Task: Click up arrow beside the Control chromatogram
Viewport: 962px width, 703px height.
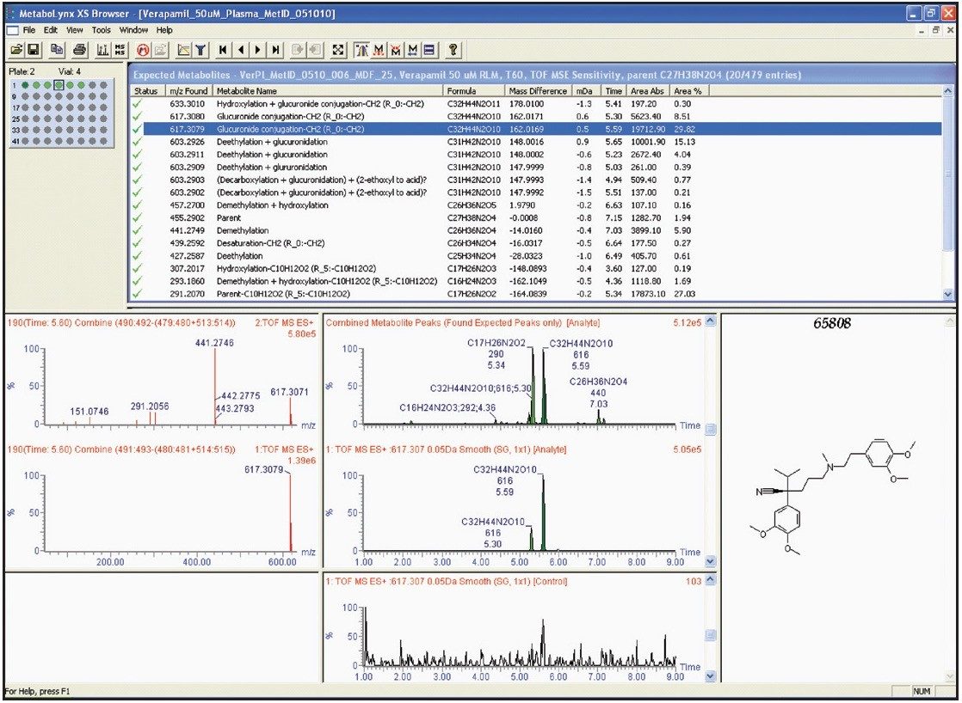Action: [x=711, y=580]
